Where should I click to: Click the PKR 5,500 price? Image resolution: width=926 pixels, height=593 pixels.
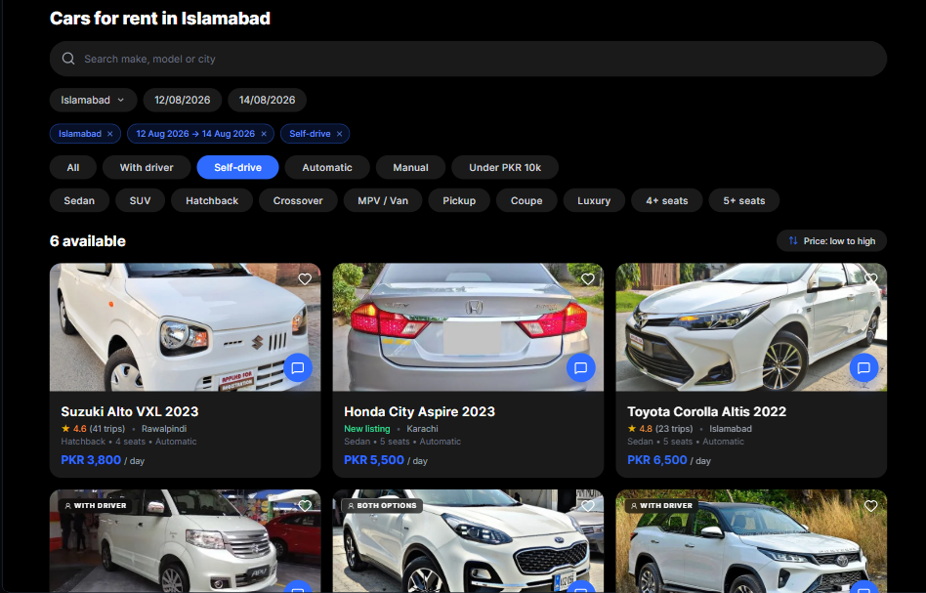pyautogui.click(x=374, y=460)
